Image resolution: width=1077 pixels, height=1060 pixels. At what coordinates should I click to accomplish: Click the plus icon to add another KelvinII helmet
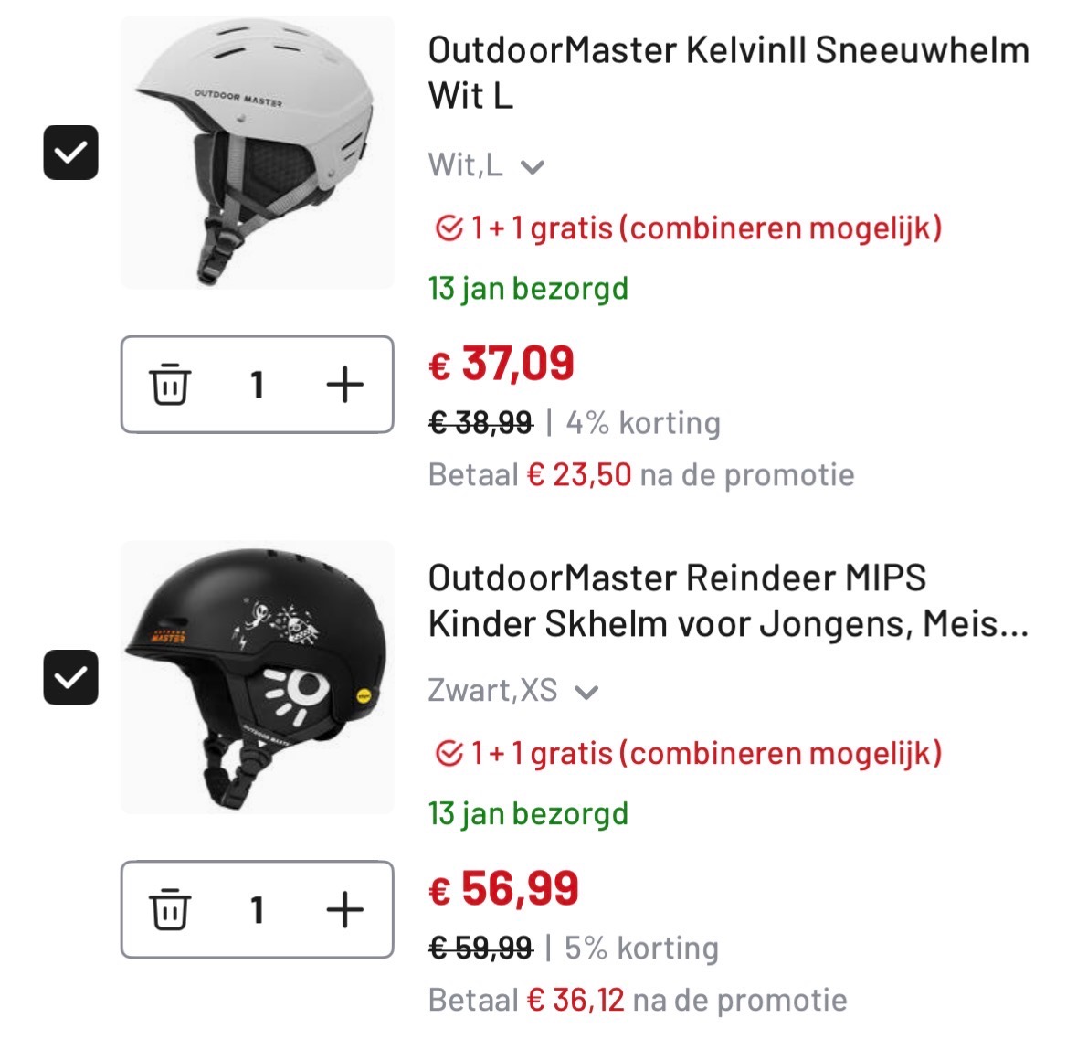click(x=345, y=385)
